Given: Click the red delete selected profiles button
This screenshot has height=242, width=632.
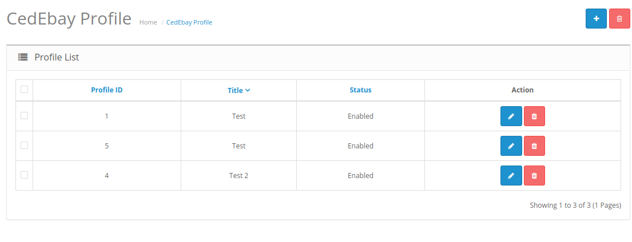Looking at the screenshot, I should point(619,18).
